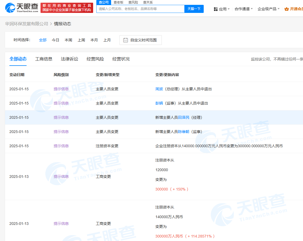Filter time by 上周

(81, 40)
